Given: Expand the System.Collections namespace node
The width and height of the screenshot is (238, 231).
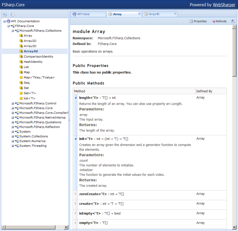Looking at the screenshot, I should click(13, 136).
